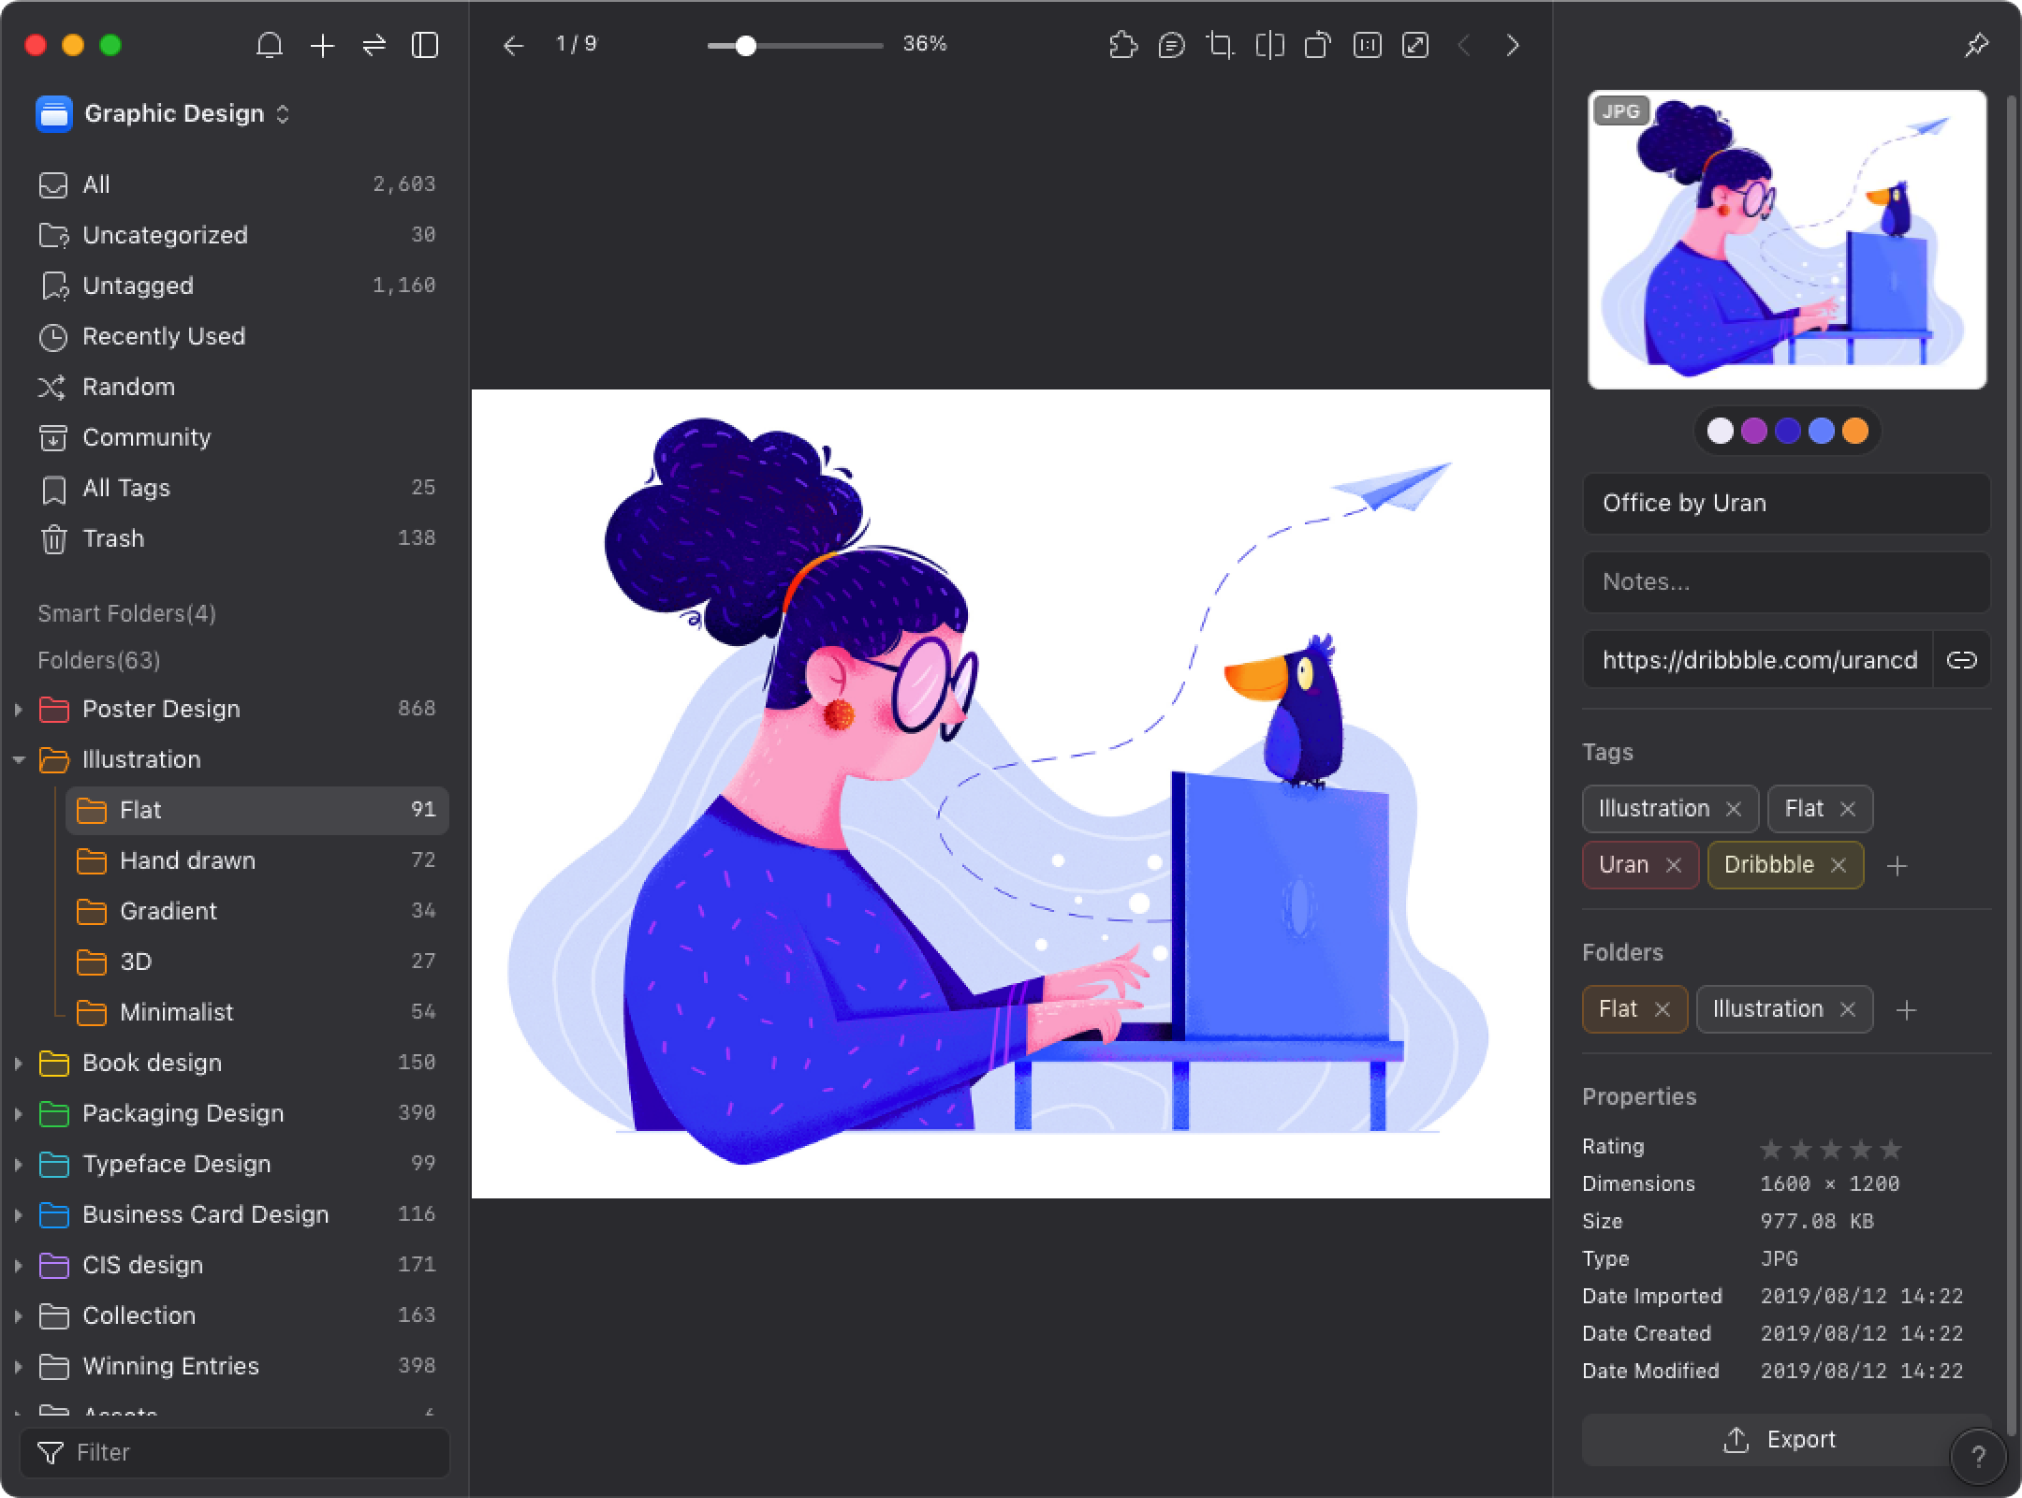
Task: Click the split-view panel icon
Action: tap(425, 44)
